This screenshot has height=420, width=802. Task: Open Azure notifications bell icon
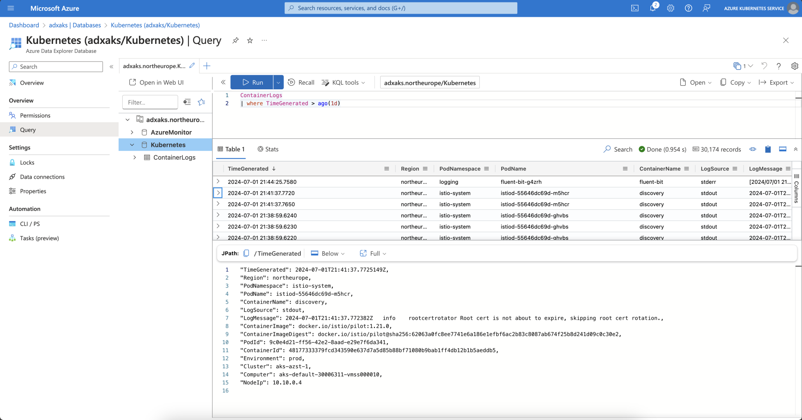point(652,8)
